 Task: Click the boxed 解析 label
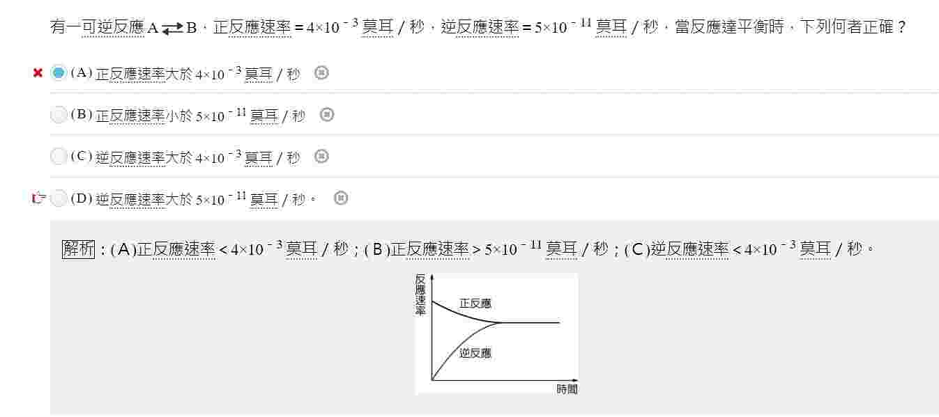pos(78,249)
